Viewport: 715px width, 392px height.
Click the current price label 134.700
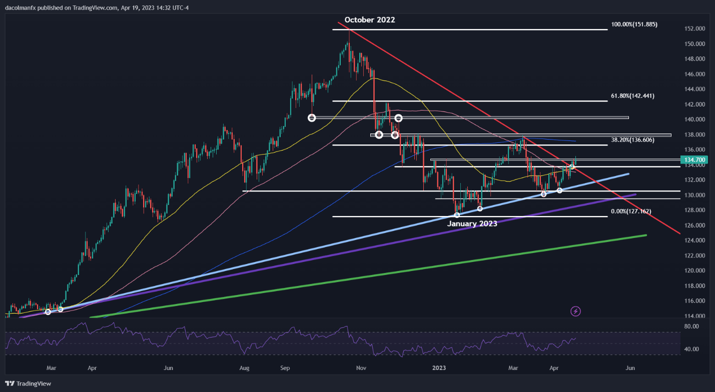pos(695,160)
